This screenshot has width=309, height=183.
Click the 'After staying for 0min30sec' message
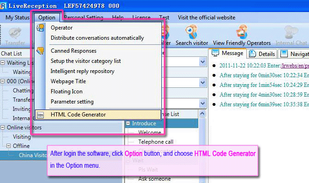tap(264, 75)
